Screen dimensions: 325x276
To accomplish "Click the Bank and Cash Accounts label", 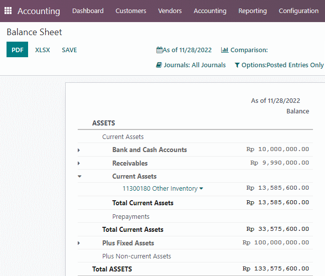I will (x=149, y=150).
